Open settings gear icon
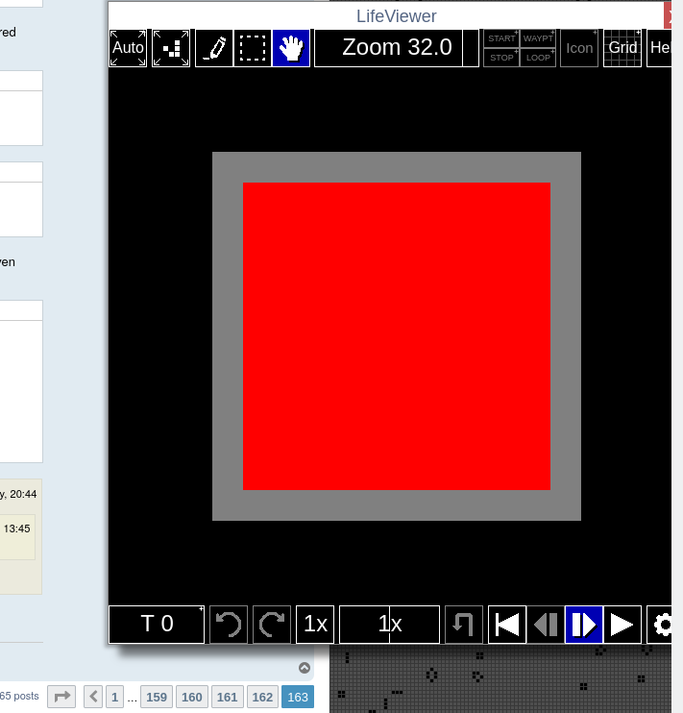 coord(659,625)
